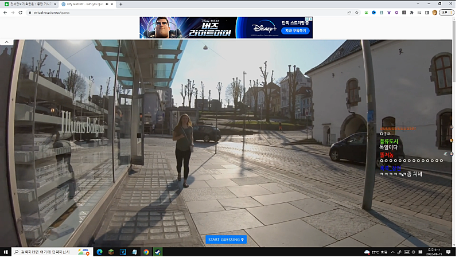Click the Disney+ subscribe button in the ad
This screenshot has width=459, height=258.
(x=296, y=30)
